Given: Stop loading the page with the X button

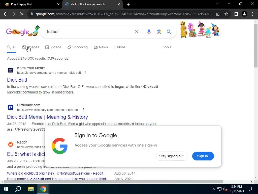Looking at the screenshot, I should tap(22, 14).
